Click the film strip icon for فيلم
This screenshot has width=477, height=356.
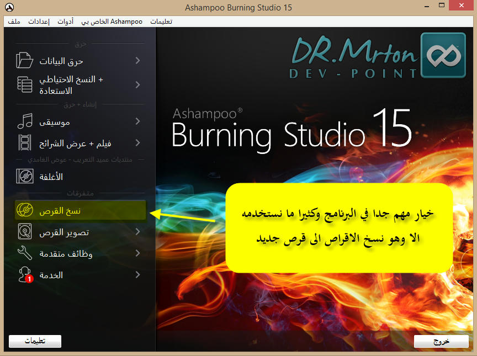(25, 143)
